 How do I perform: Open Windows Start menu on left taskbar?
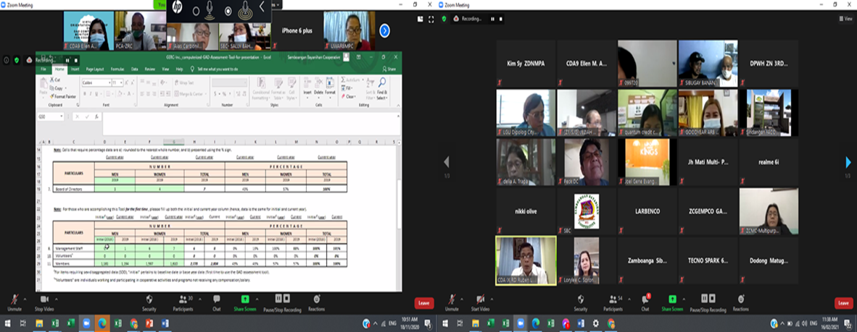click(7, 324)
